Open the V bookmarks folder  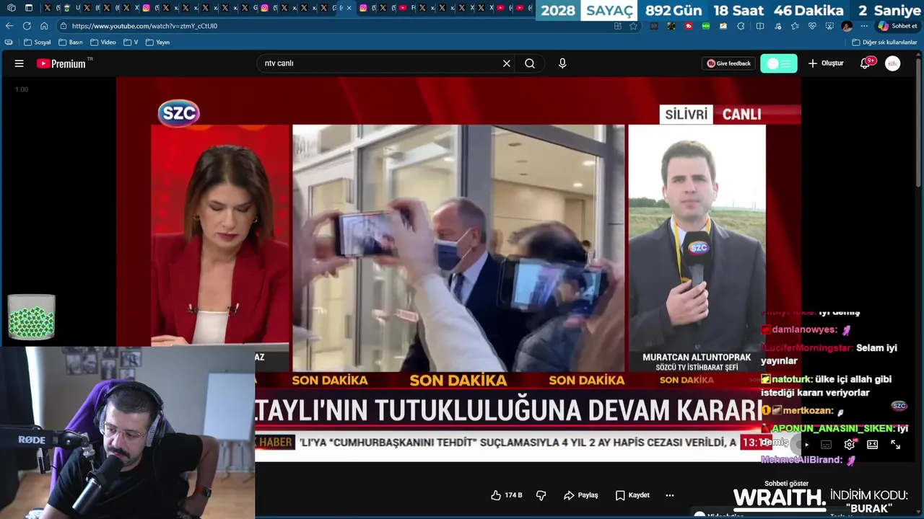131,43
